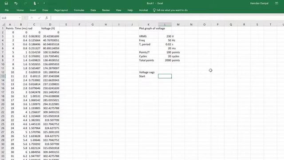This screenshot has height=160, width=284.
Task: Click the cell with rad 1.570796
Action: (34, 132)
